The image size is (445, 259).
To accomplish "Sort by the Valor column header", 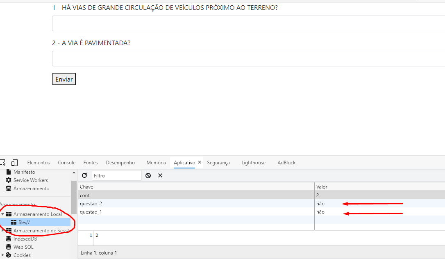I will coord(380,186).
